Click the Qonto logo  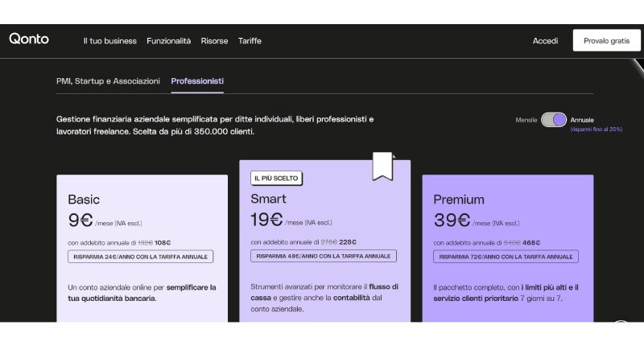coord(29,39)
